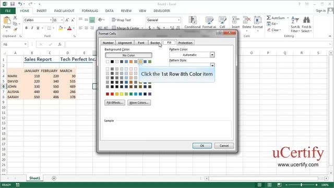Click Cancel in Format Cells dialog
The image size is (334, 188).
pyautogui.click(x=224, y=146)
